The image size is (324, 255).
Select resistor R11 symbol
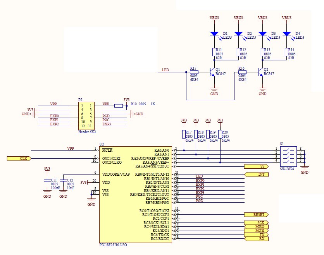214,52
